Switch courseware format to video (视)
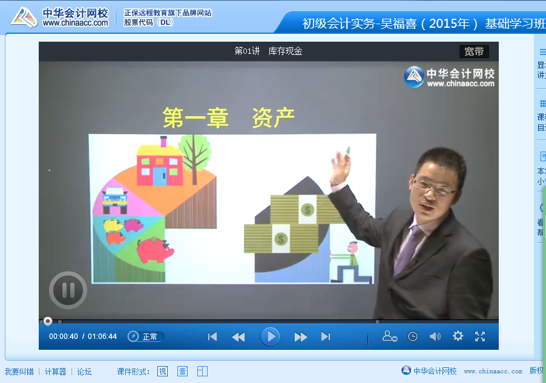 (x=162, y=372)
